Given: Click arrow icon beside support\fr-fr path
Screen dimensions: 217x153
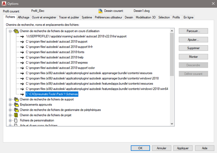Looking at the screenshot, I should coord(22,47).
